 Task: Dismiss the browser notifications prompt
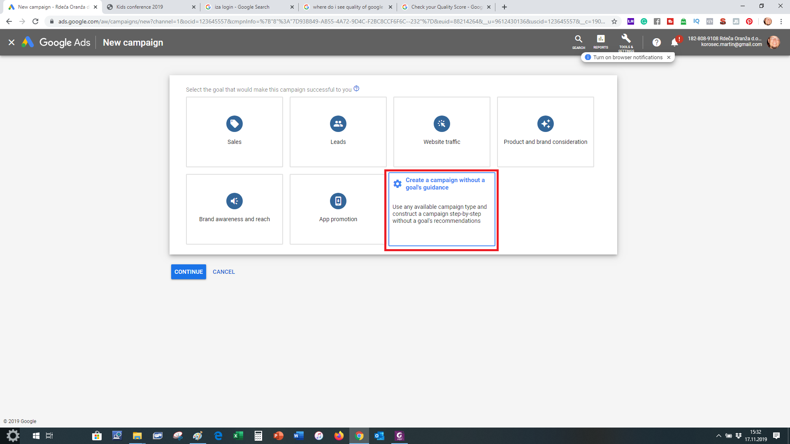(x=669, y=58)
